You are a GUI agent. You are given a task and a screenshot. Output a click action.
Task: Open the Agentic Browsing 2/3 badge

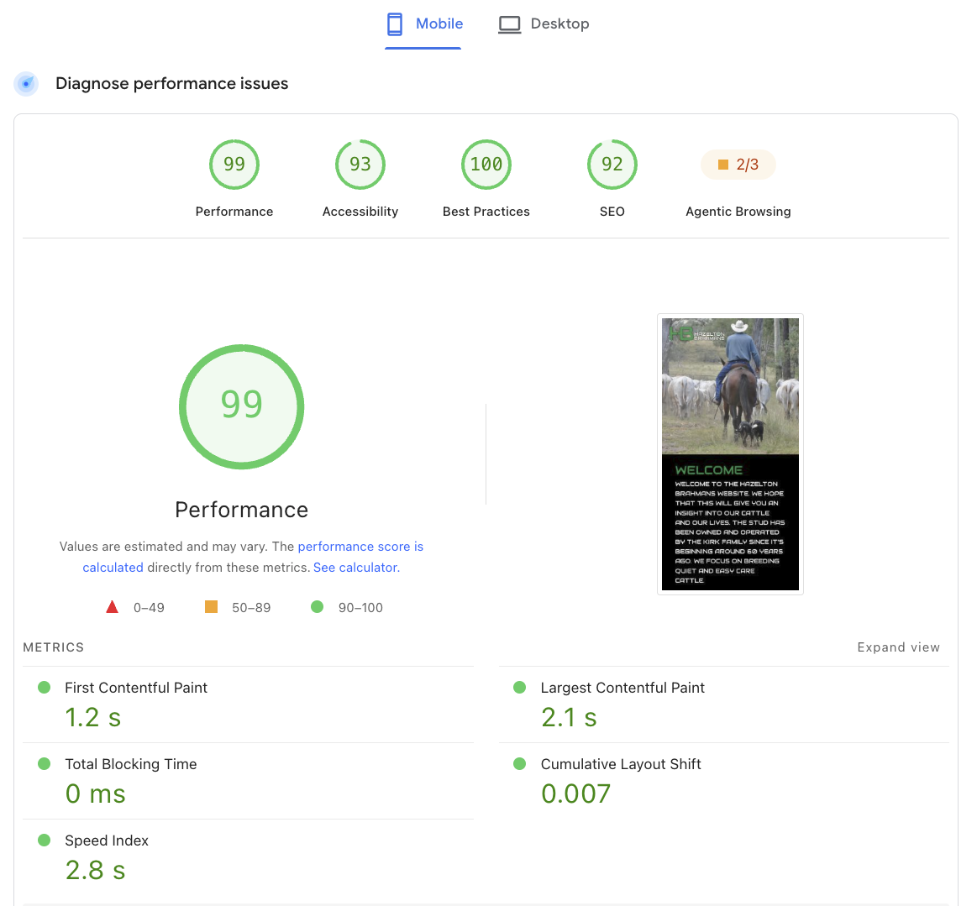click(x=738, y=165)
